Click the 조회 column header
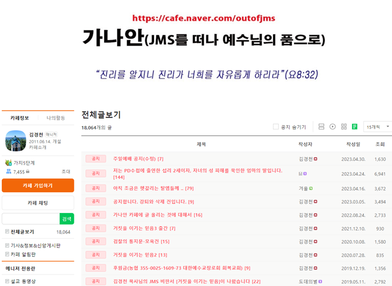392x286 pixels. point(380,144)
